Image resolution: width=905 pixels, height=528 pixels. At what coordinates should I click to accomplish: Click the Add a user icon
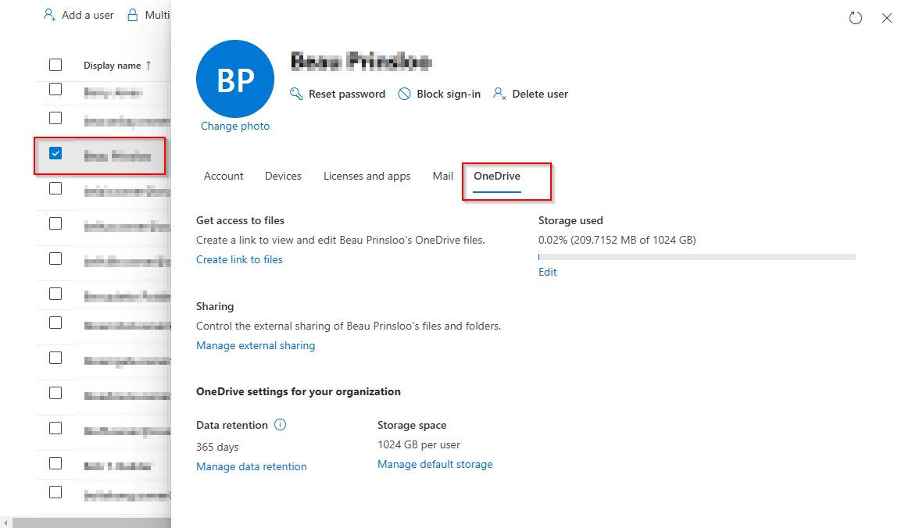48,14
